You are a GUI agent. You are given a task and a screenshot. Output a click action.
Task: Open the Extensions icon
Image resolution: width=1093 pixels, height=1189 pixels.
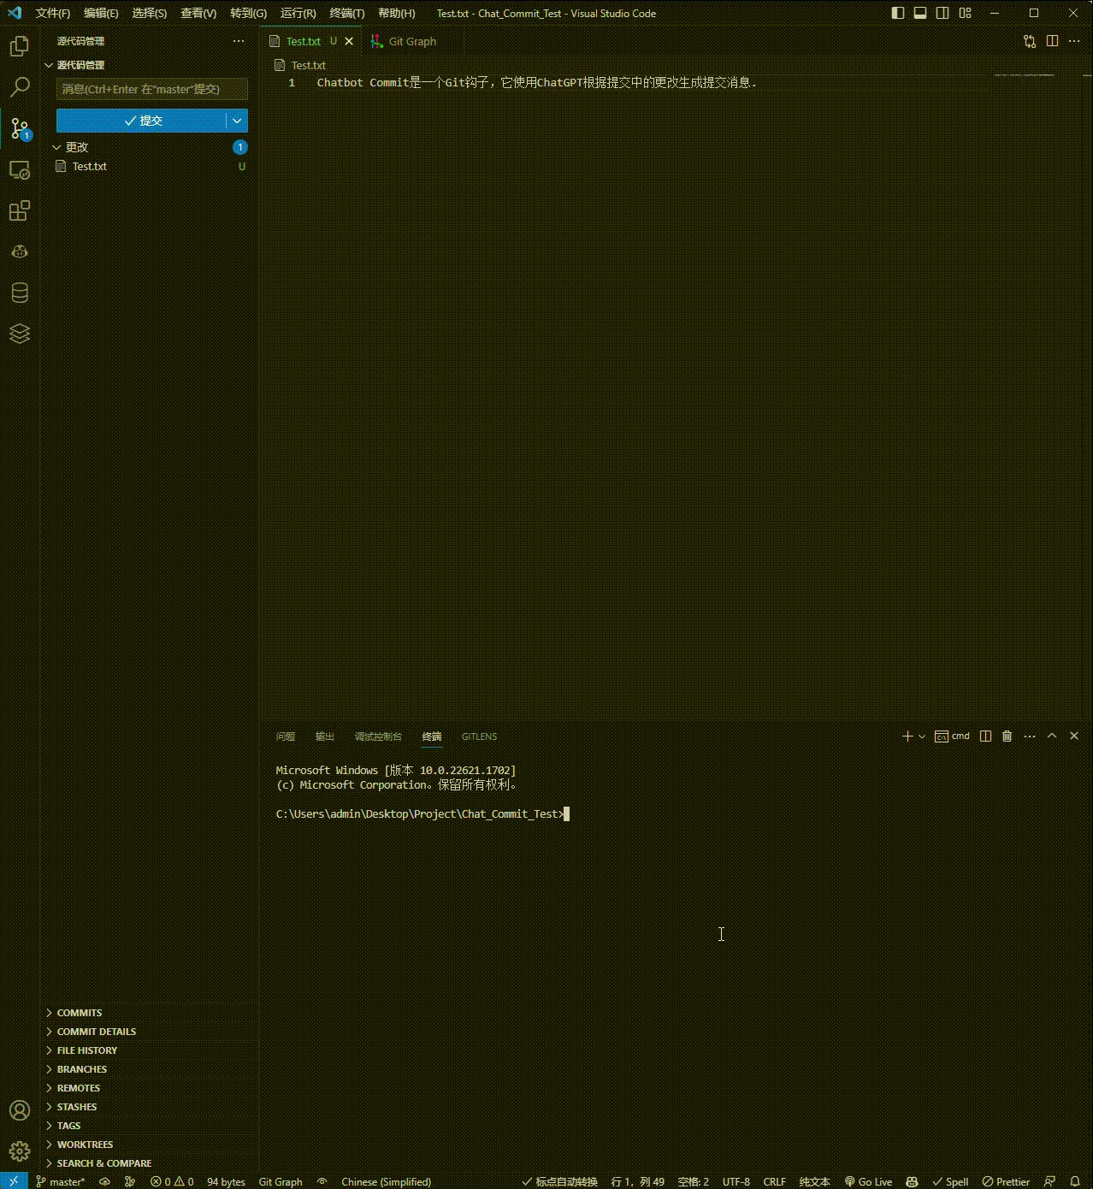(19, 211)
